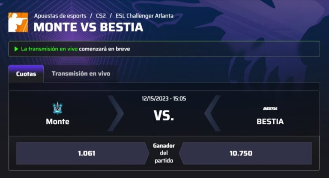Click the left-pointing chevron beside BESTIA

pyautogui.click(x=212, y=114)
